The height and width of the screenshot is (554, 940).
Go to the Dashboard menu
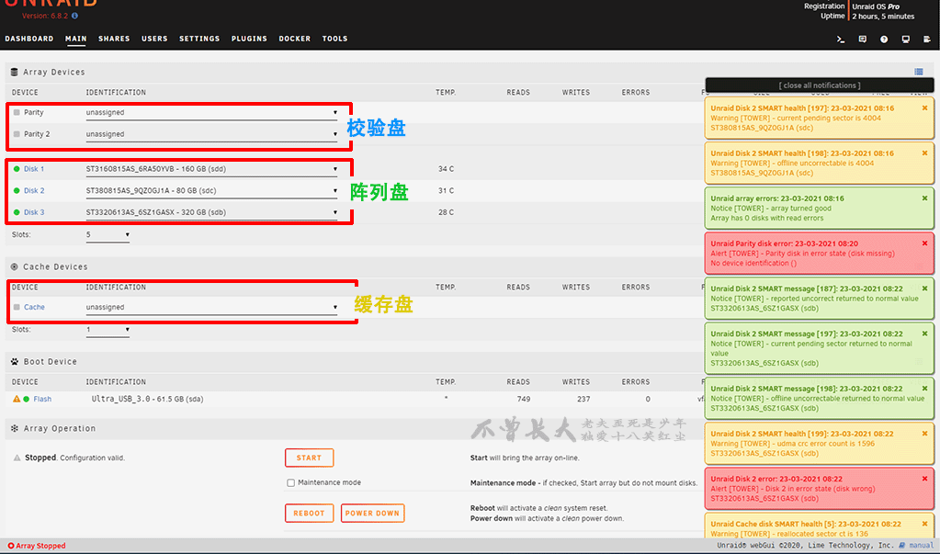(29, 39)
